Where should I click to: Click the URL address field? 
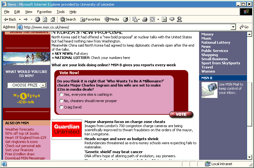(124, 27)
